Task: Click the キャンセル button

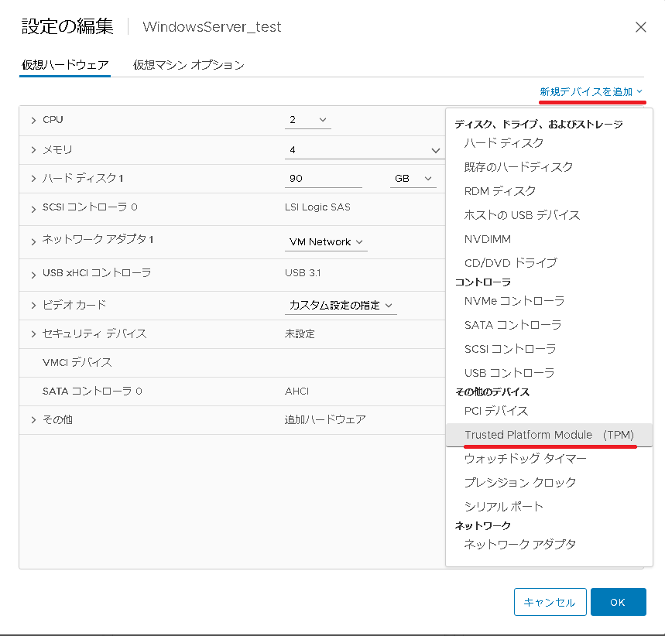Action: 550,602
